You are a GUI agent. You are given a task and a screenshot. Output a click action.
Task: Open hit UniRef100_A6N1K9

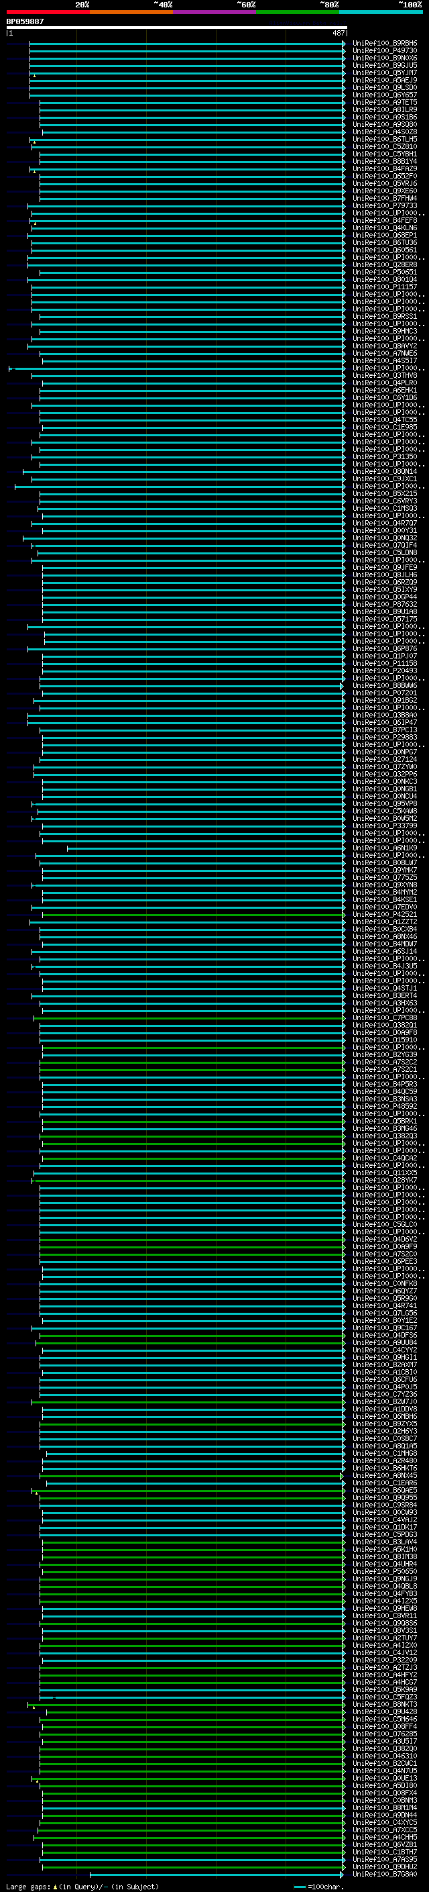tap(385, 848)
